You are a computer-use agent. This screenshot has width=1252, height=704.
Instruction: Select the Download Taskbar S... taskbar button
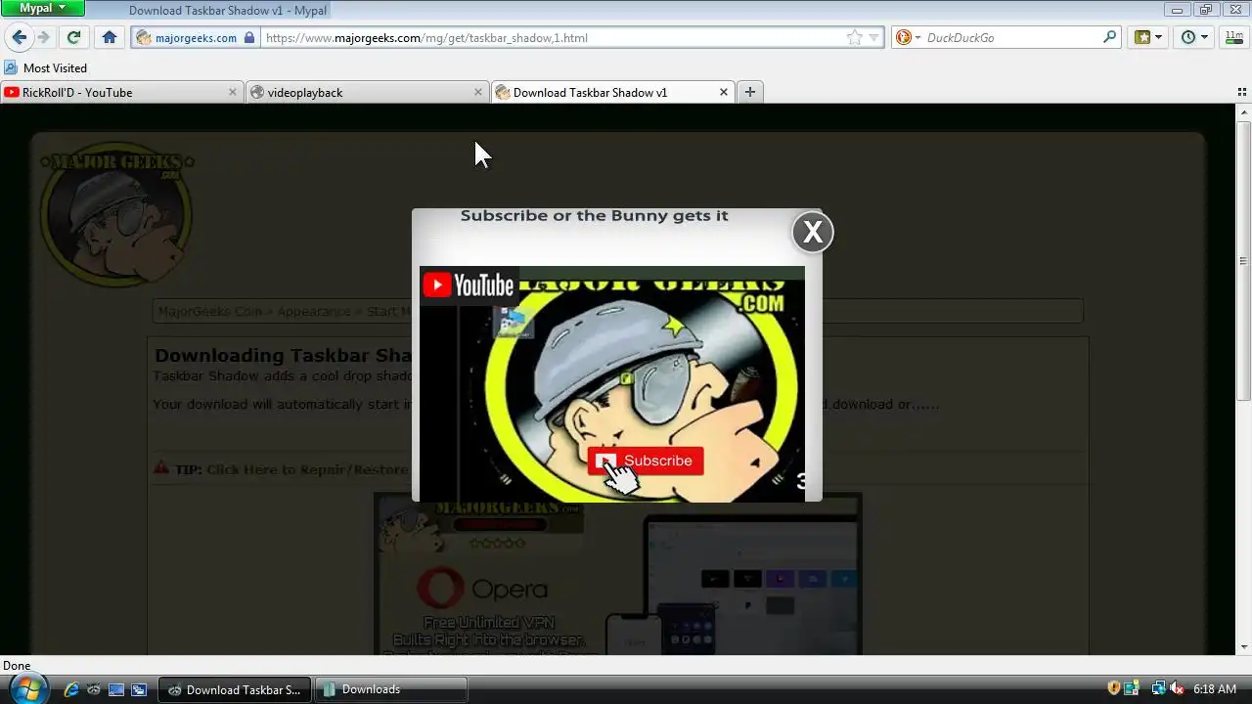235,689
